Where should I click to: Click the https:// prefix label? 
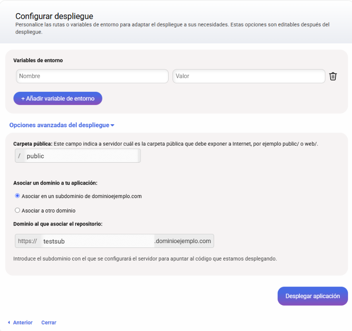point(28,241)
